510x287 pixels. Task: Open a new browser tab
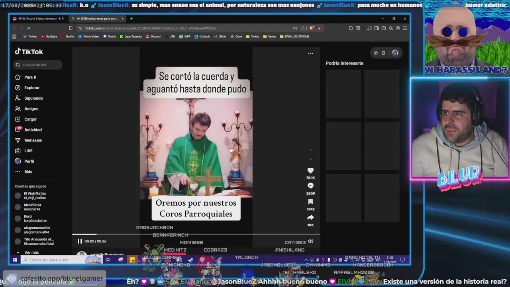coord(131,19)
